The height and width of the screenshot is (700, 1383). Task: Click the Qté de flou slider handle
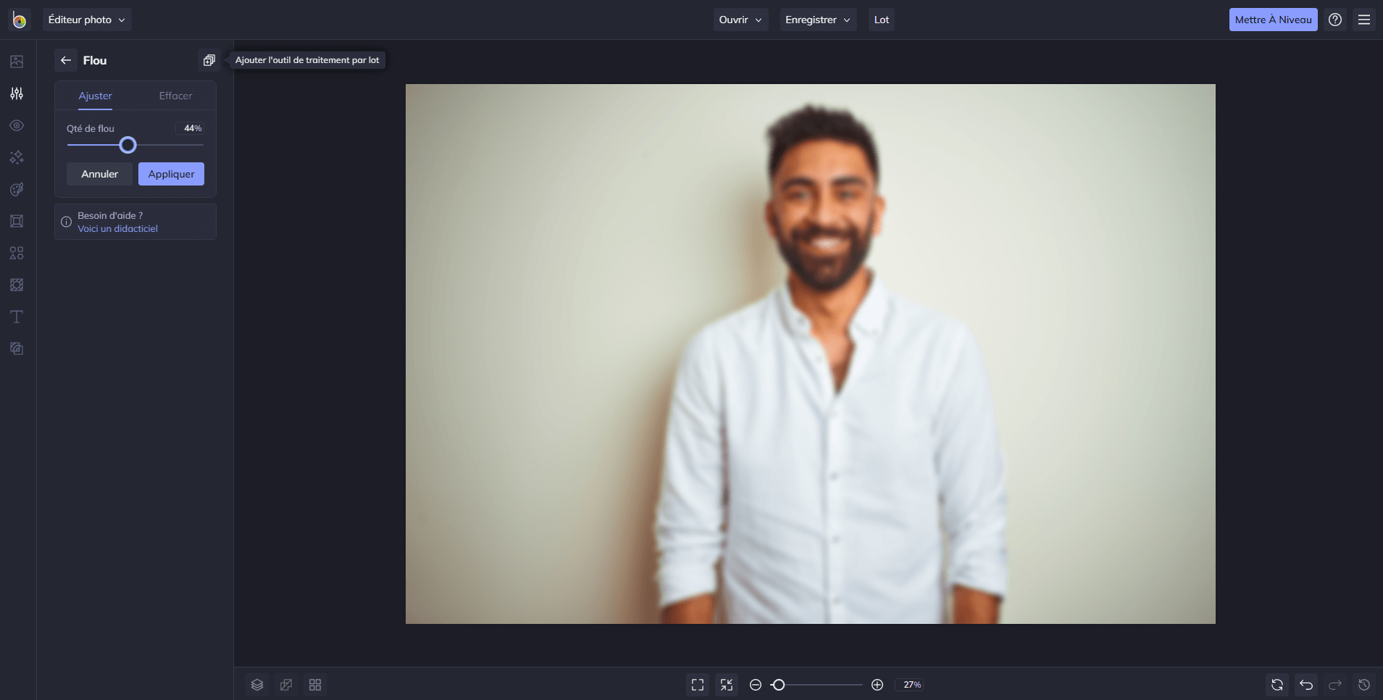click(x=128, y=145)
